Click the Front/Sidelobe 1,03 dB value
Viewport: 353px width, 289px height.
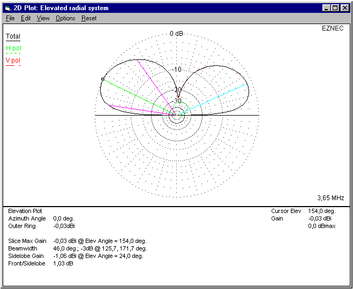pyautogui.click(x=63, y=263)
